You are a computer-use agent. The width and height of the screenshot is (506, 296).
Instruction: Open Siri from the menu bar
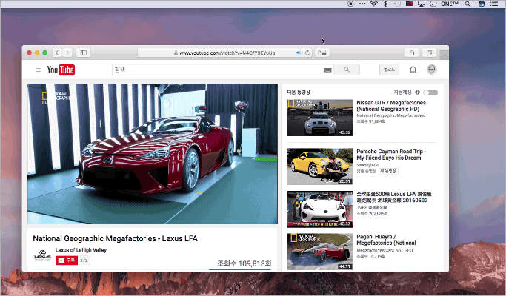[481, 4]
